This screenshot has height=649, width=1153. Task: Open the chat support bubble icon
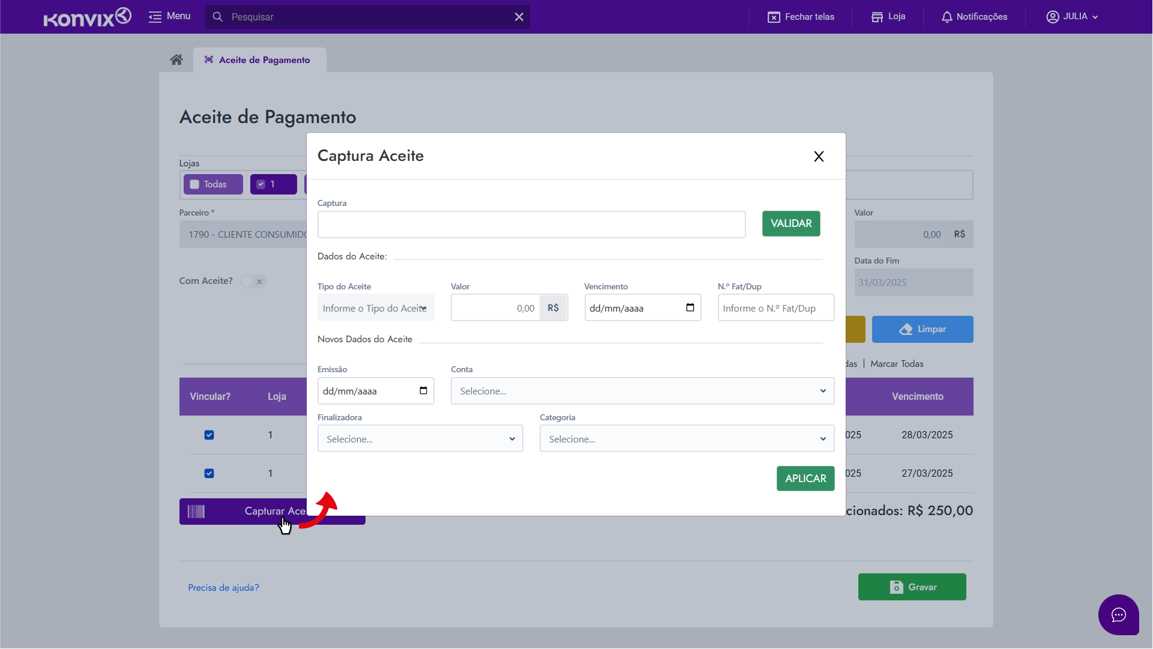pyautogui.click(x=1118, y=615)
